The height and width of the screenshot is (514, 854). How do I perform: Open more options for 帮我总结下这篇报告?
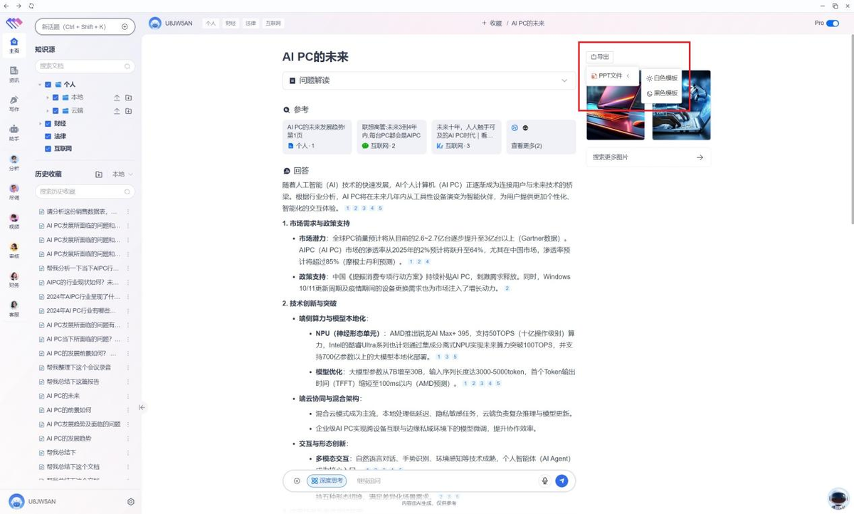(128, 382)
